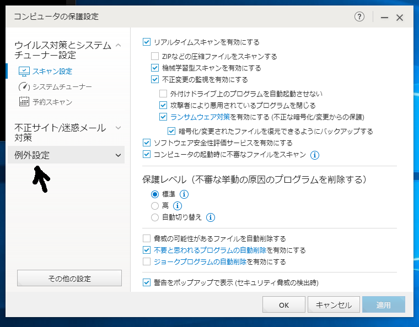
Task: Select 不正サイト/迷惑メール対策 heading
Action: click(60, 133)
